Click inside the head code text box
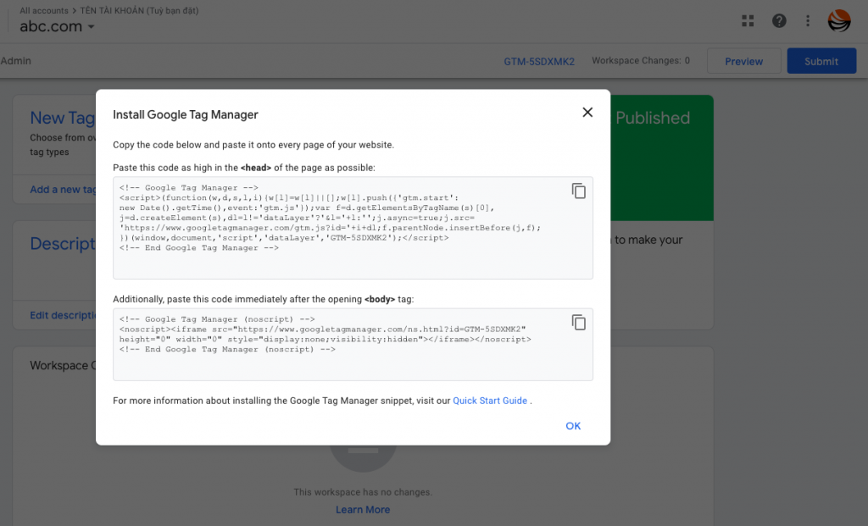Screen dimensions: 868x526 pos(353,228)
